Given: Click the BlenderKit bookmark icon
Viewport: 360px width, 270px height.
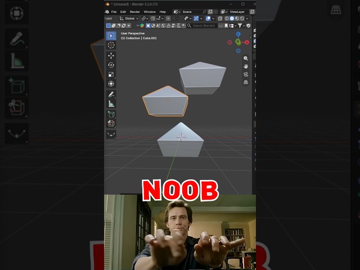Looking at the screenshot, I should pos(226,26).
